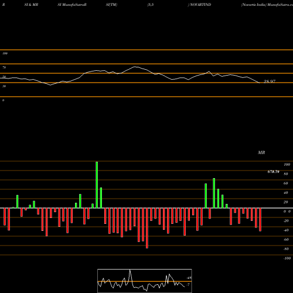The height and width of the screenshot is (293, 293).
Task: Open the mini overview chart thumbnail
Action: 145,281
